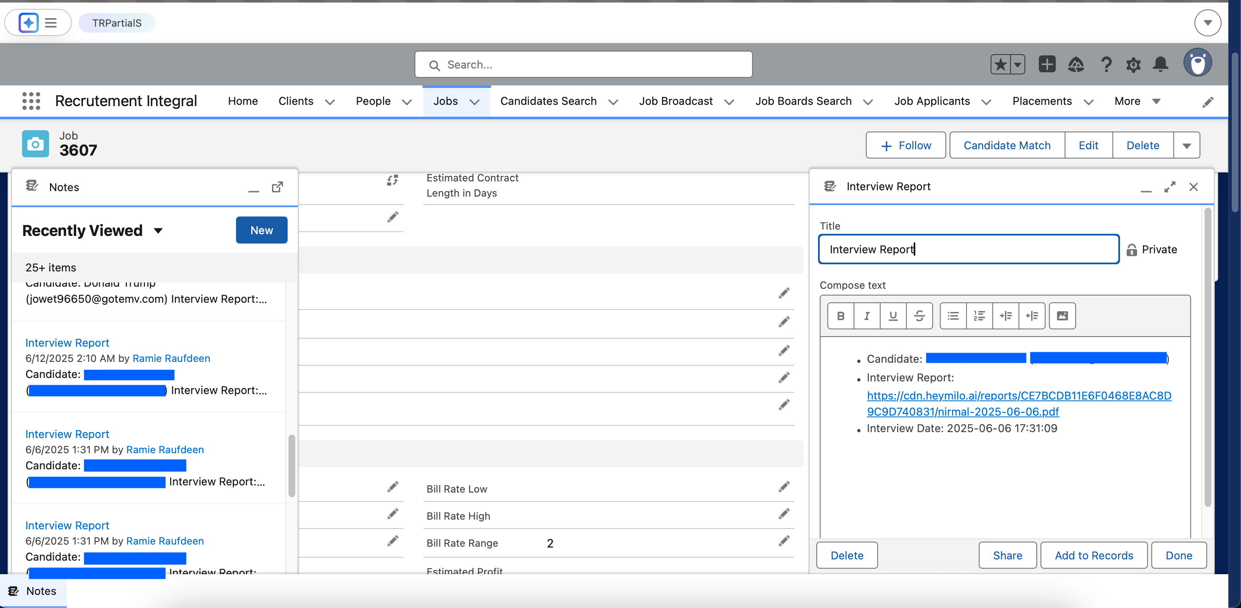Open the circular dropdown at top right
1241x608 pixels.
click(1207, 23)
